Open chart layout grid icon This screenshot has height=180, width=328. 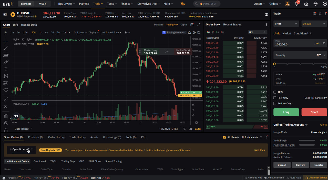pos(192,25)
